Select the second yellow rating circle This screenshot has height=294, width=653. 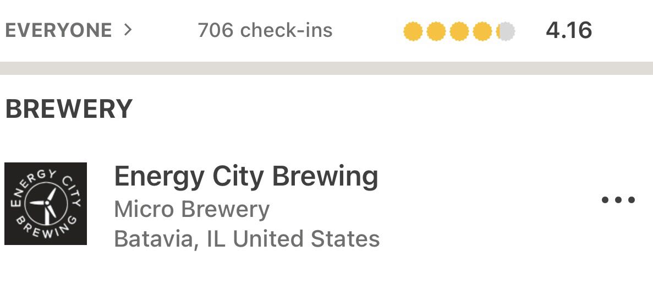[436, 31]
